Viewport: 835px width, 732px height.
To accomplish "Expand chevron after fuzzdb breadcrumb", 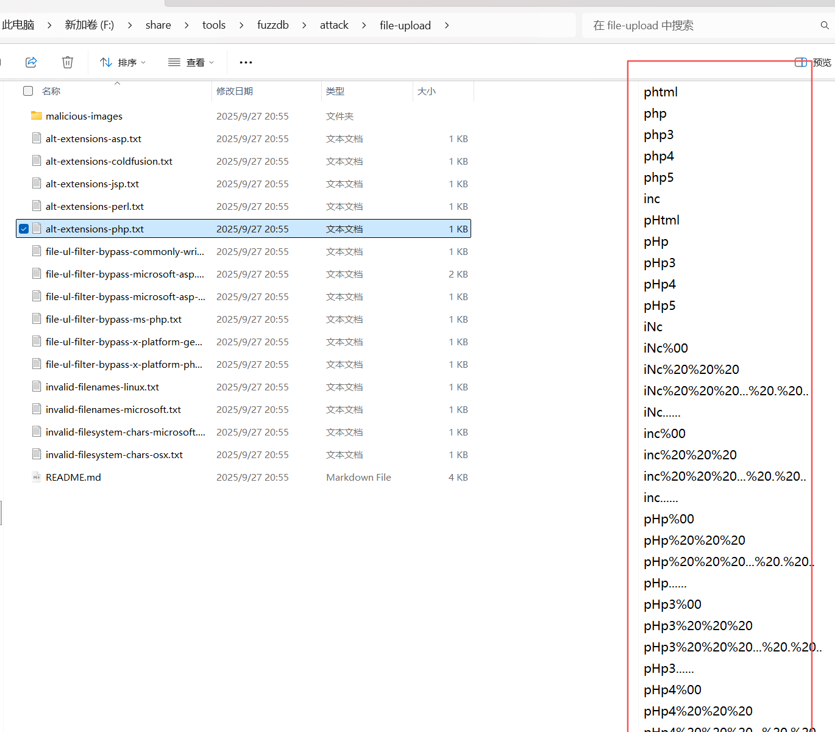I will coord(304,25).
